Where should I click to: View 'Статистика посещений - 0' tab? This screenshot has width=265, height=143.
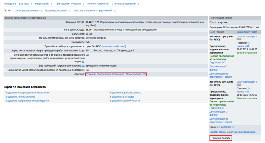(x=126, y=4)
